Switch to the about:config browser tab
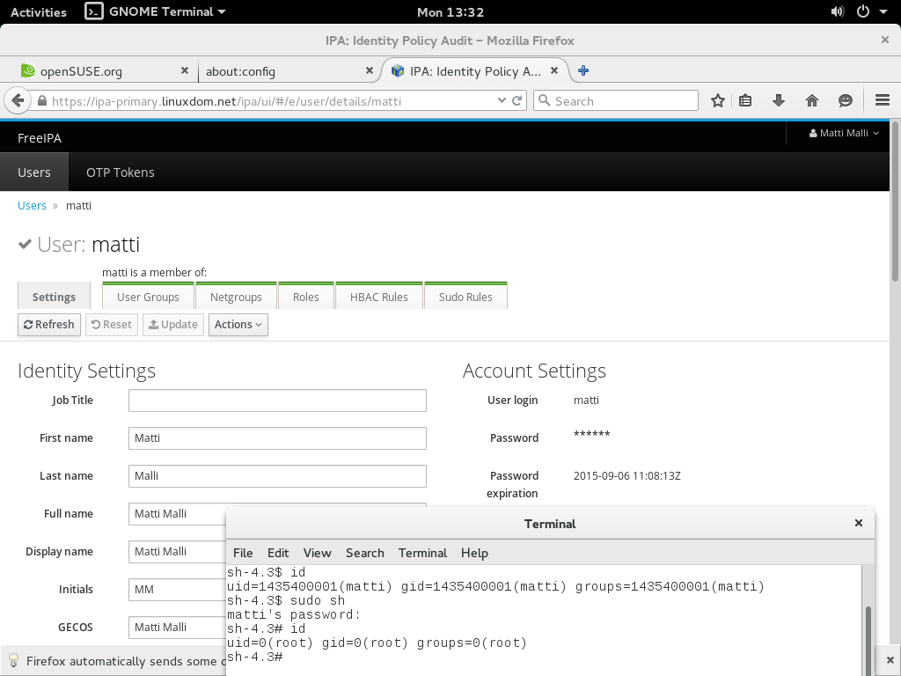The height and width of the screenshot is (676, 901). pos(273,70)
